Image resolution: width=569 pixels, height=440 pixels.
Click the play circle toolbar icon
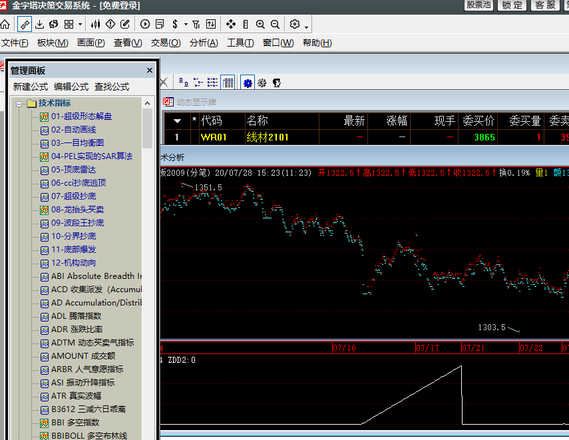(145, 25)
